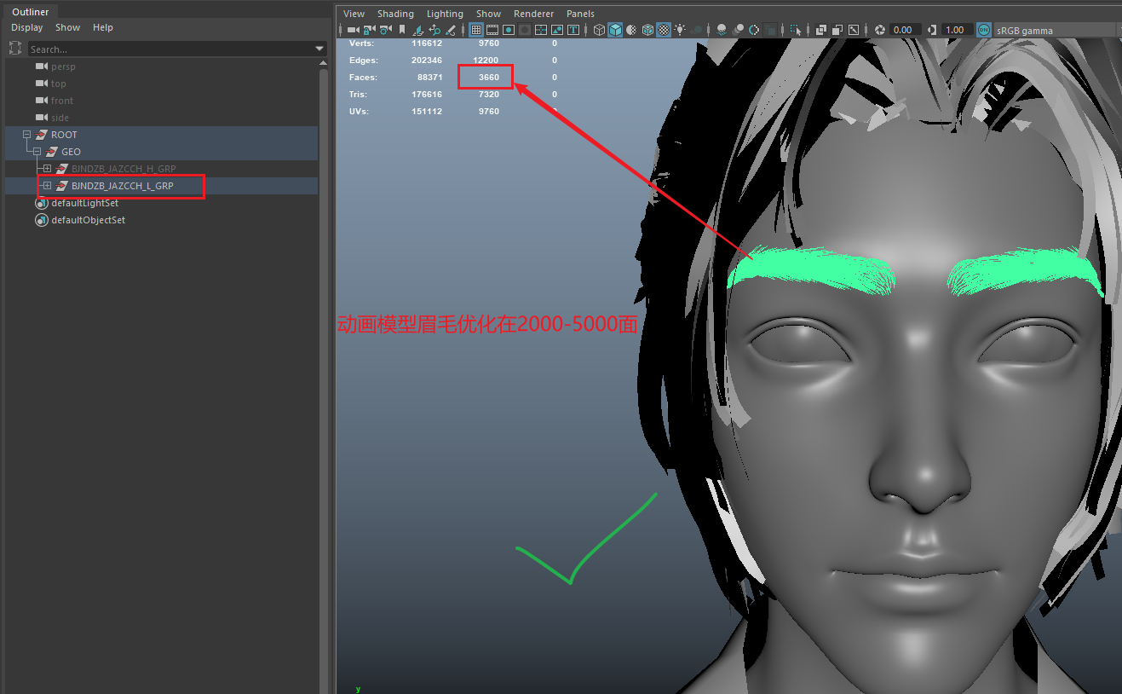Open the Outliner search filter dropdown arrow

[319, 49]
